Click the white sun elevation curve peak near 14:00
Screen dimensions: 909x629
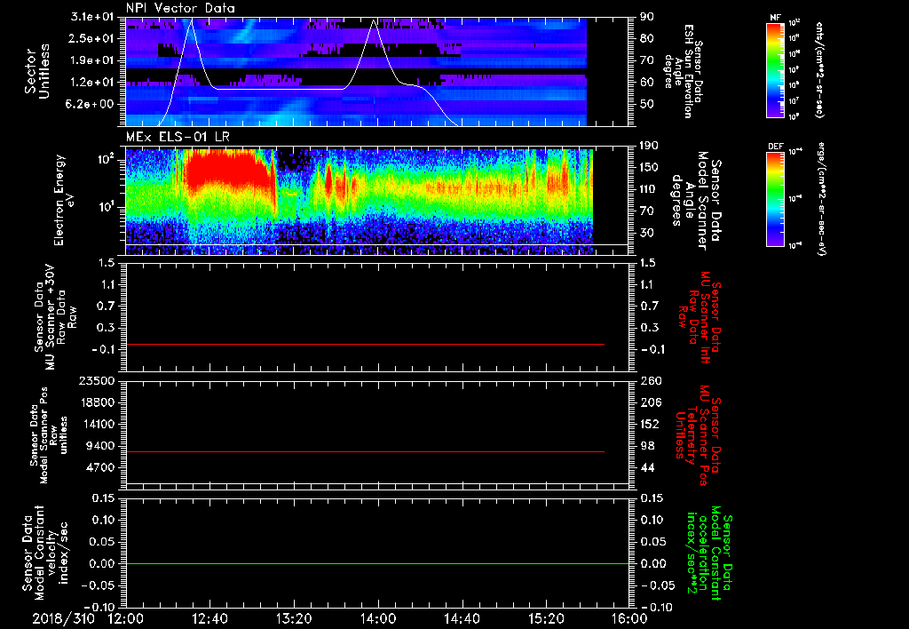pos(375,21)
